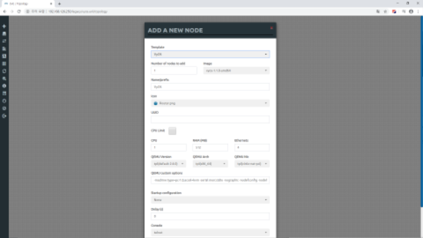Open the Console type dropdown
423x238 pixels.
[210, 232]
